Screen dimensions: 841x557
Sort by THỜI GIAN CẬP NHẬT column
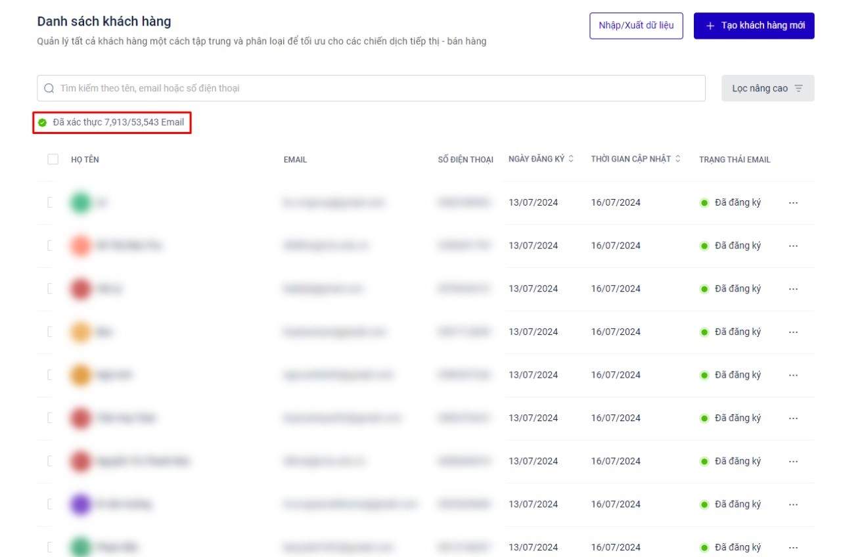click(x=635, y=159)
